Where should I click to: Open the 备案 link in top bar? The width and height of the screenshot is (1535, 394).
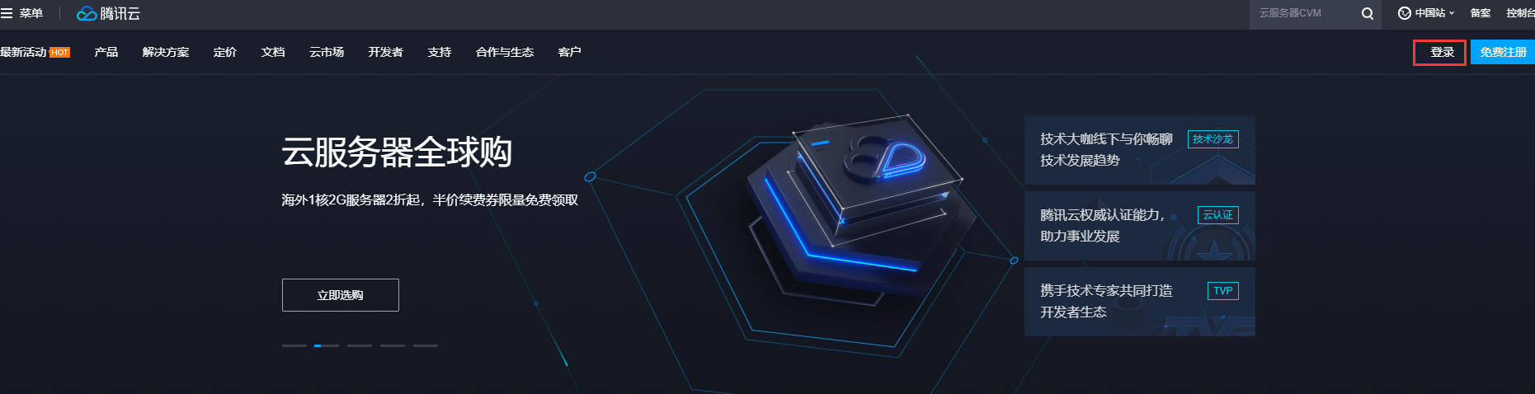pos(1480,13)
